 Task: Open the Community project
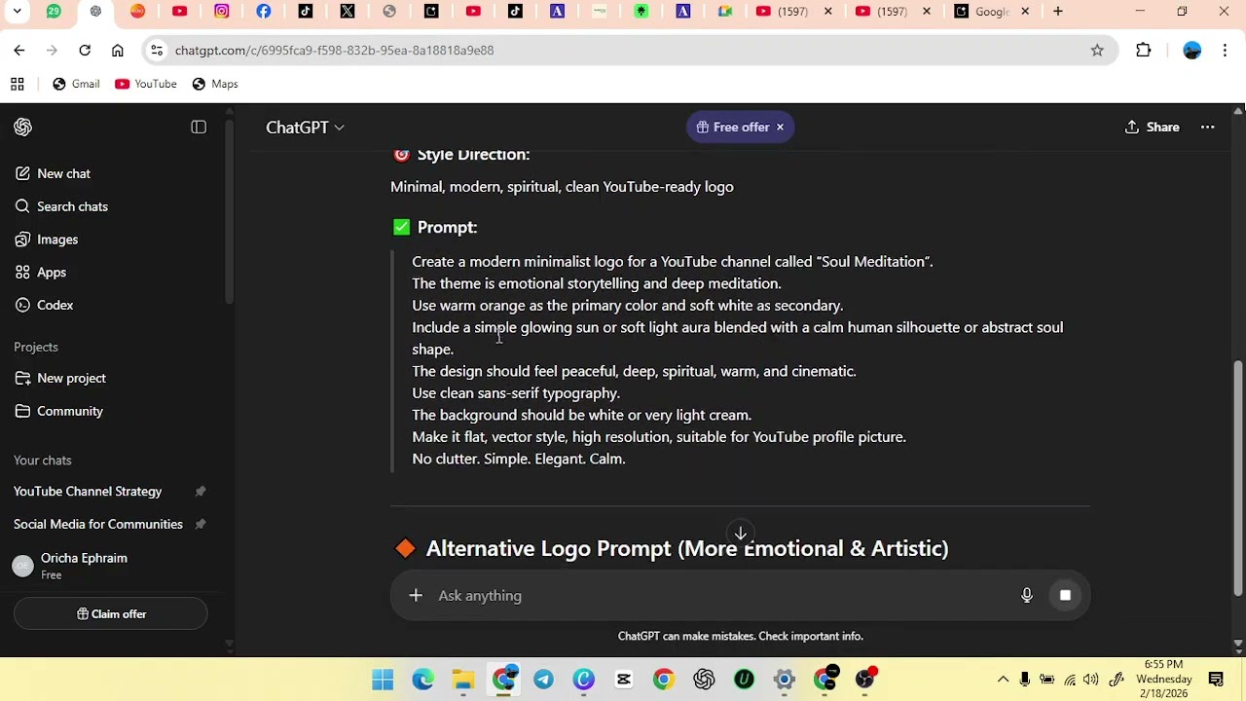click(x=58, y=411)
